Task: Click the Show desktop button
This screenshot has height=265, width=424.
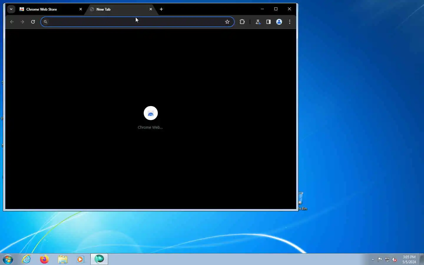Action: [x=422, y=259]
